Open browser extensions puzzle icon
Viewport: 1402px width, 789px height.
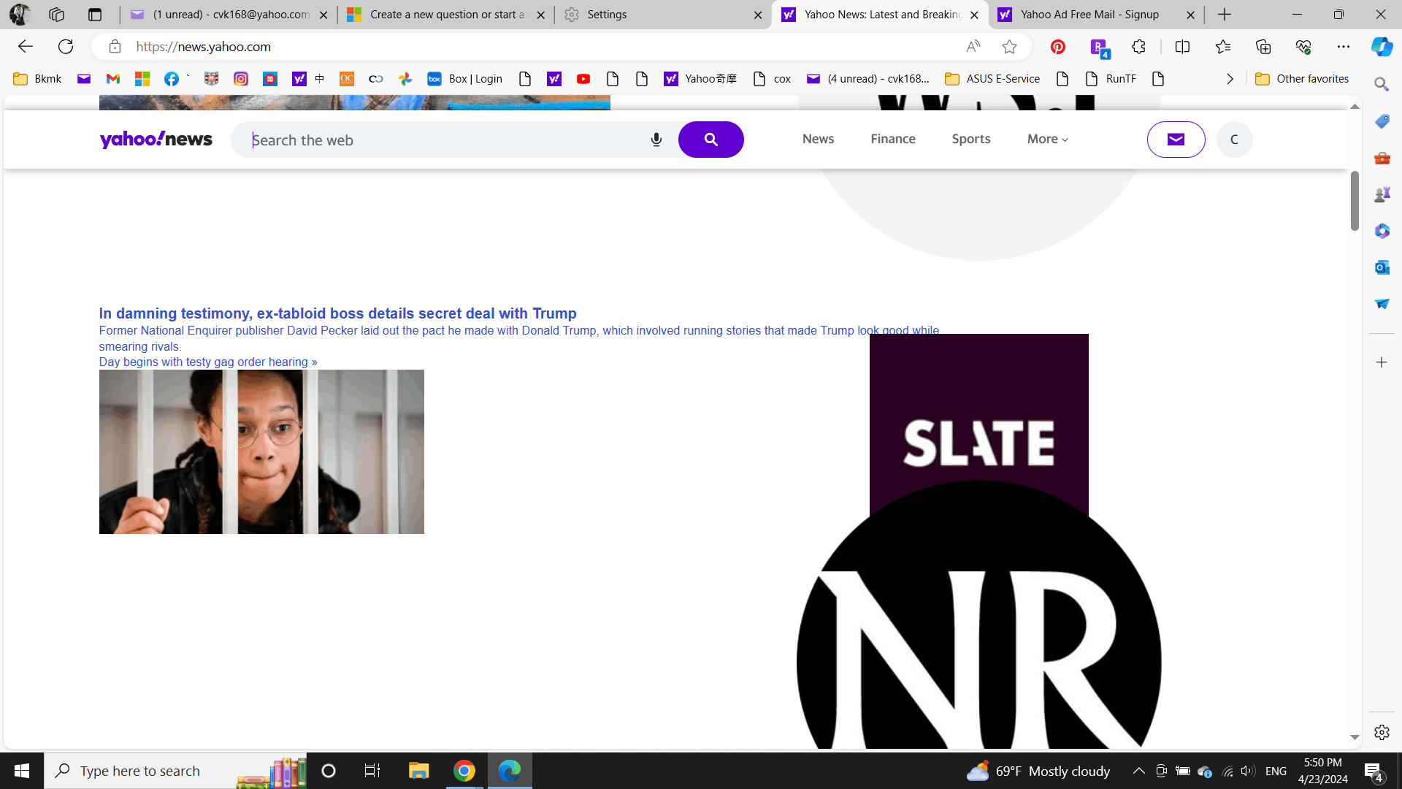pos(1138,47)
